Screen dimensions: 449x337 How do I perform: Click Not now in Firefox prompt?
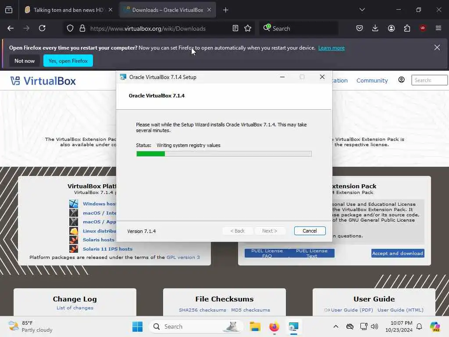point(25,61)
